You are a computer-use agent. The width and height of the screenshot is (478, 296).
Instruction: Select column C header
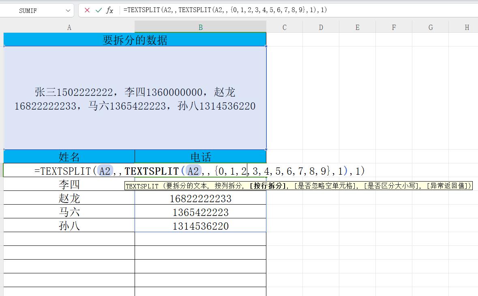point(285,27)
